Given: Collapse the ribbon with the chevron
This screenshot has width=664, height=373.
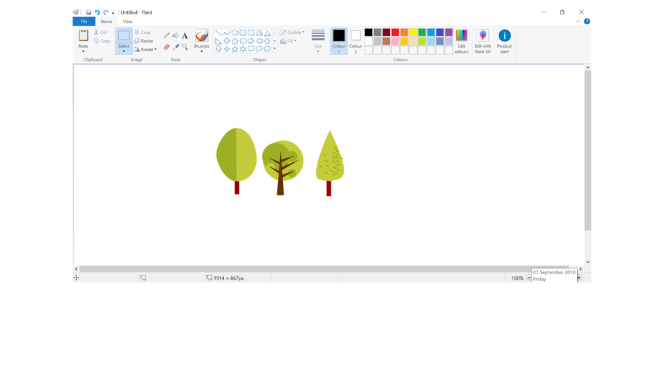Looking at the screenshot, I should pos(578,21).
